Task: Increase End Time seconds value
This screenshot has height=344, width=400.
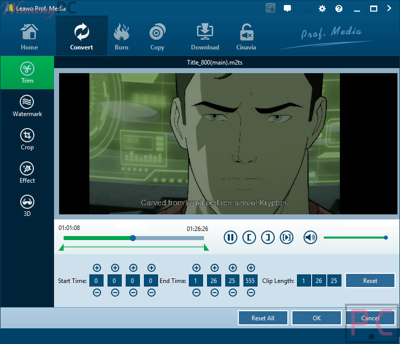Action: click(x=233, y=268)
